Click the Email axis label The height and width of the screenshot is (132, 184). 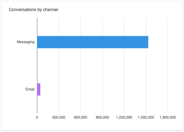click(x=30, y=89)
